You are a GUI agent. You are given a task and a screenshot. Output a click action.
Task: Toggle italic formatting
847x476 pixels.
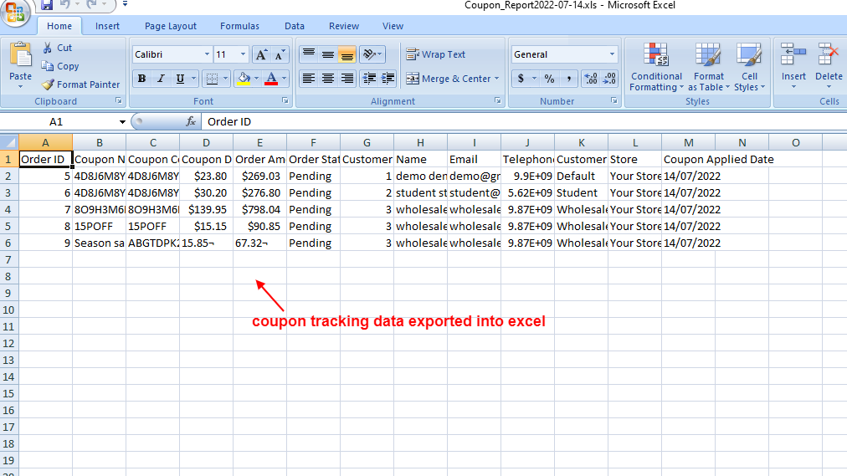161,79
